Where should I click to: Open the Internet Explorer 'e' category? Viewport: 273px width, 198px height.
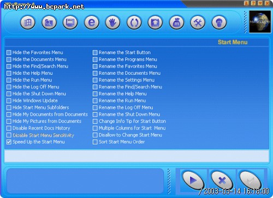point(92,23)
